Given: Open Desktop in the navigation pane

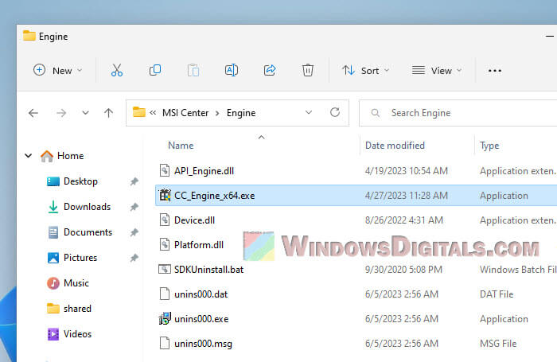Looking at the screenshot, I should (80, 181).
